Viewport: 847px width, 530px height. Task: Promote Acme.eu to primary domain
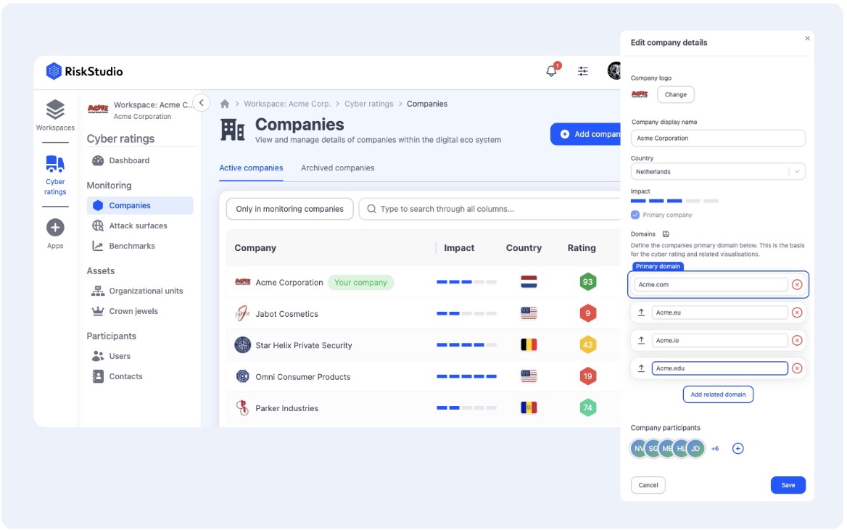(x=641, y=312)
